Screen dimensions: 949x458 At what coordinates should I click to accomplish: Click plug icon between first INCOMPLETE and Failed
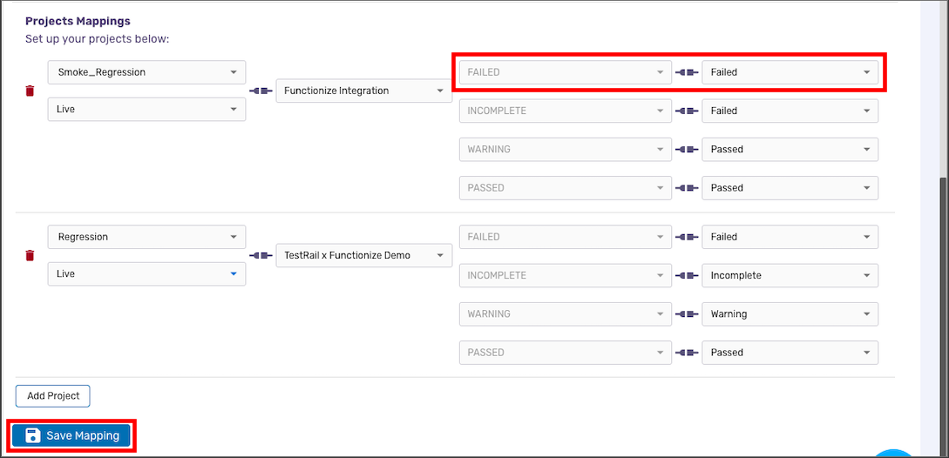pyautogui.click(x=687, y=111)
